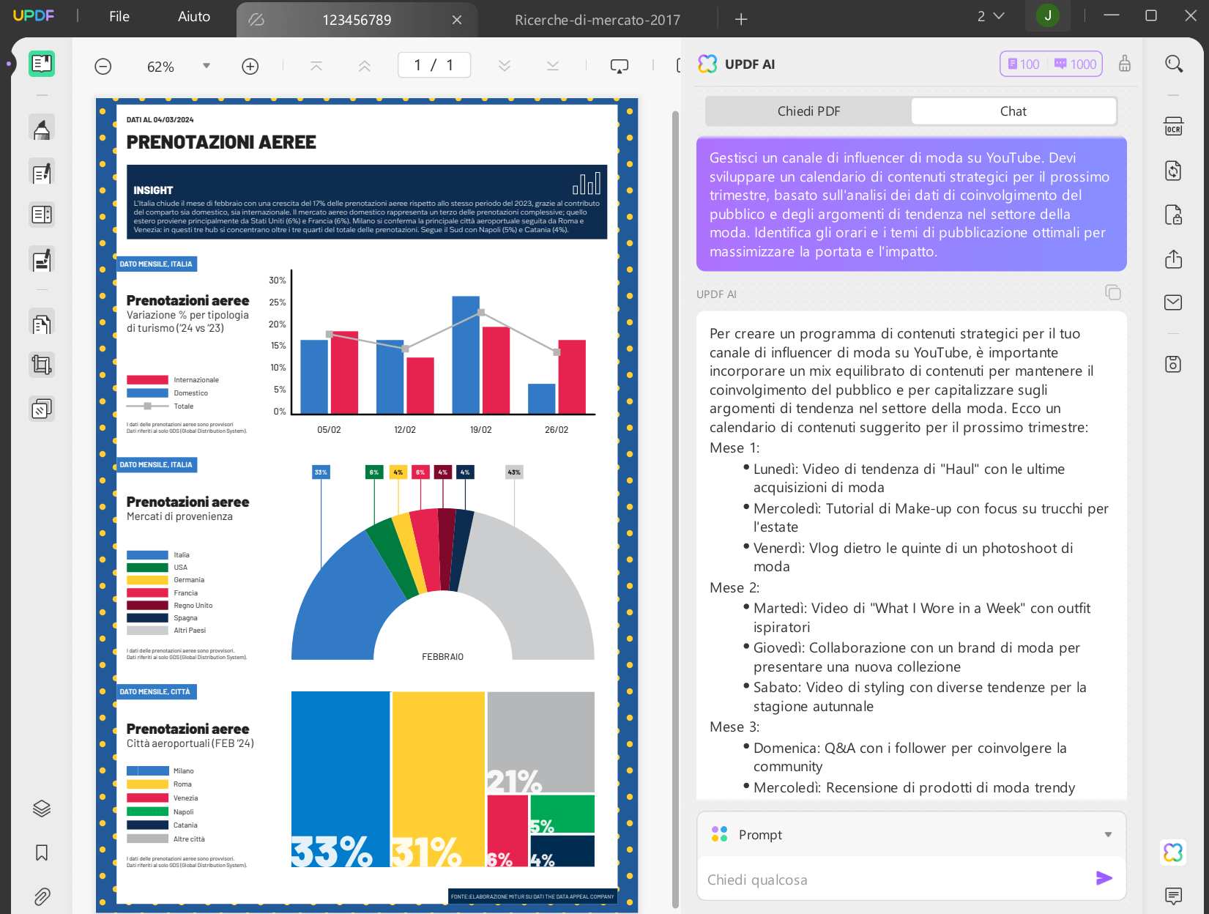This screenshot has height=914, width=1209.
Task: Toggle the UPDF AI panel icon
Action: [x=1173, y=852]
